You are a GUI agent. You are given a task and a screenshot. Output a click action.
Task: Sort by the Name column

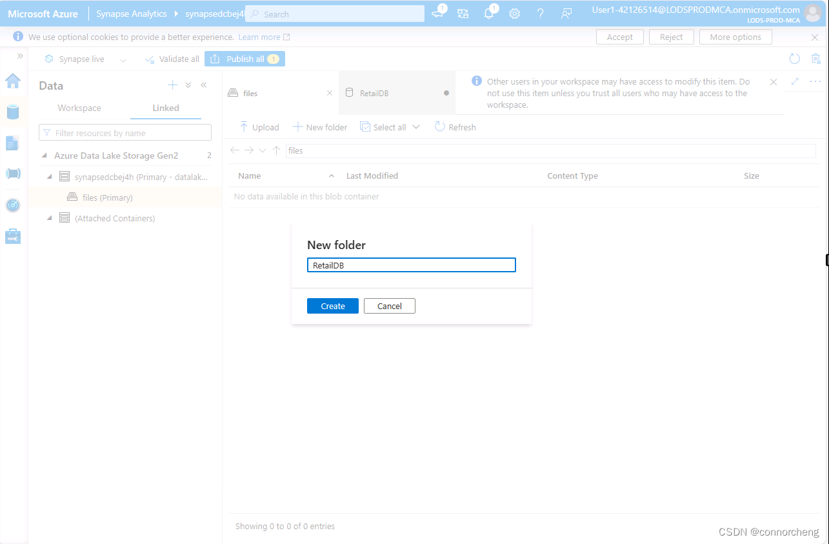tap(250, 176)
